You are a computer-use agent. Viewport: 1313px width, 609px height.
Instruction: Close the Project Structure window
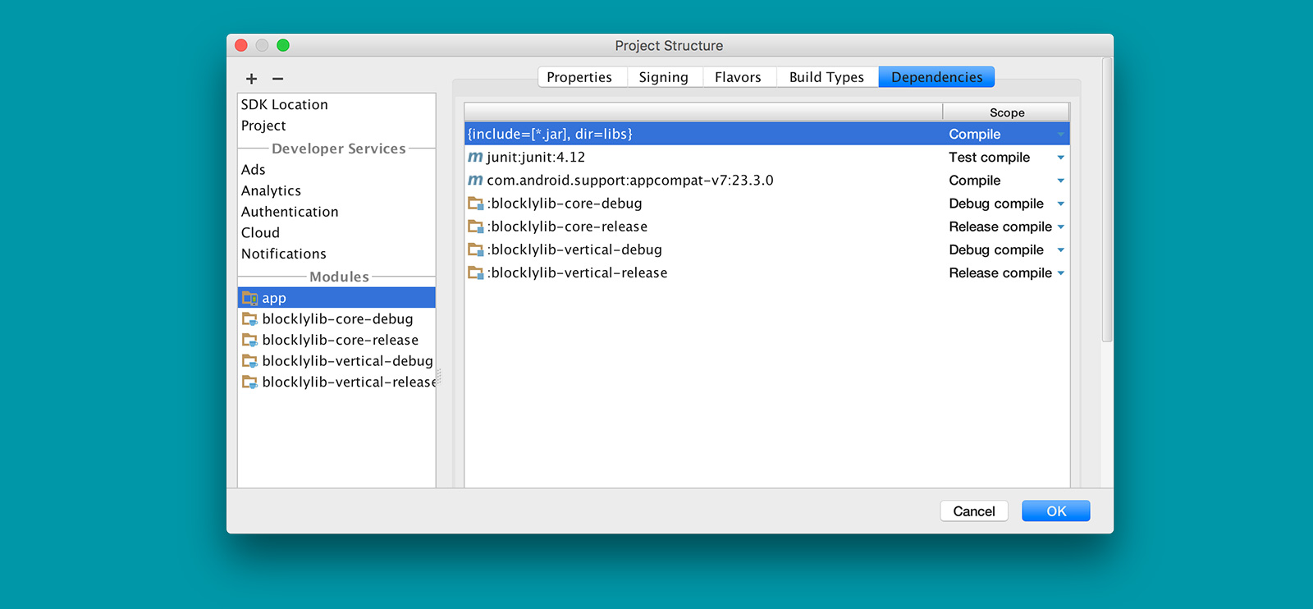tap(241, 45)
